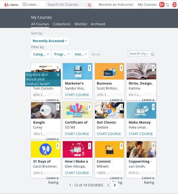Open the Categories filter dropdown
Image resolution: width=178 pixels, height=194 pixels.
(41, 54)
